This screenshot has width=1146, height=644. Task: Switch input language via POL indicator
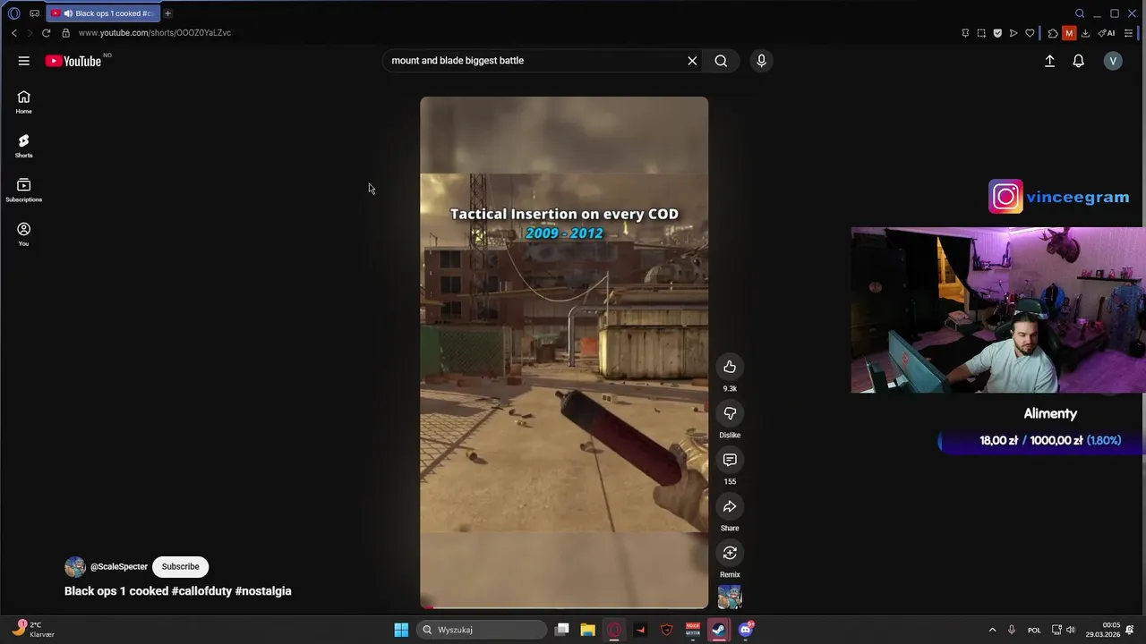[x=1034, y=631]
